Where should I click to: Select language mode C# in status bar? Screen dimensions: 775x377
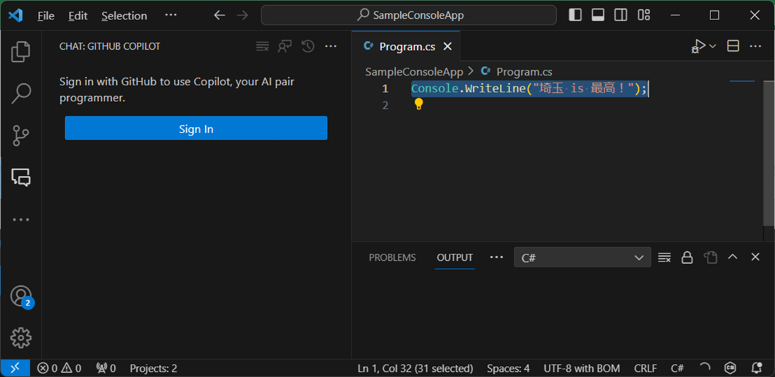pyautogui.click(x=677, y=369)
